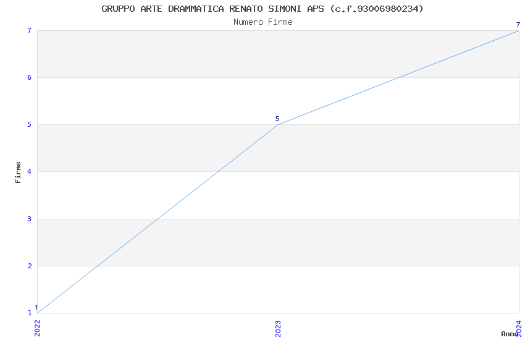Click the Anno x-axis label

point(510,334)
